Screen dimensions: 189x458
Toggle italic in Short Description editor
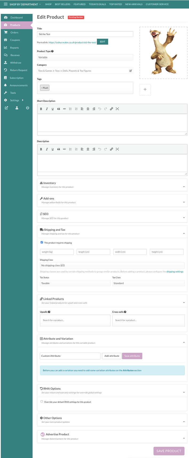[x=47, y=109]
